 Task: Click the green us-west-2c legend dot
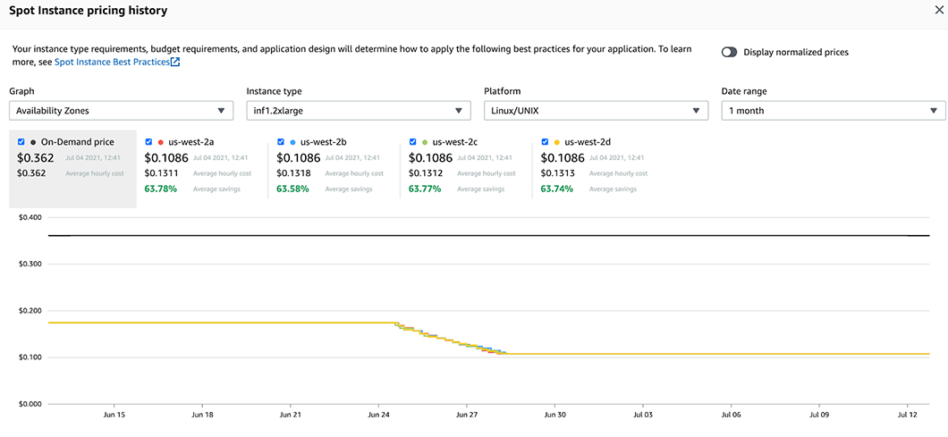coord(424,142)
